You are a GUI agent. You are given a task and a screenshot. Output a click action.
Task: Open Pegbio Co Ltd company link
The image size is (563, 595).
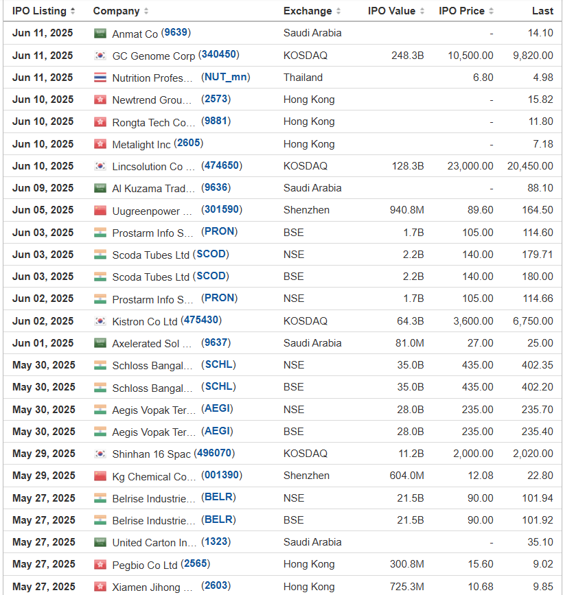pyautogui.click(x=145, y=565)
